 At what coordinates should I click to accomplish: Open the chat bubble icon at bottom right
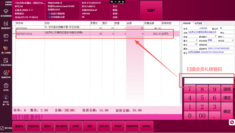tap(232, 122)
